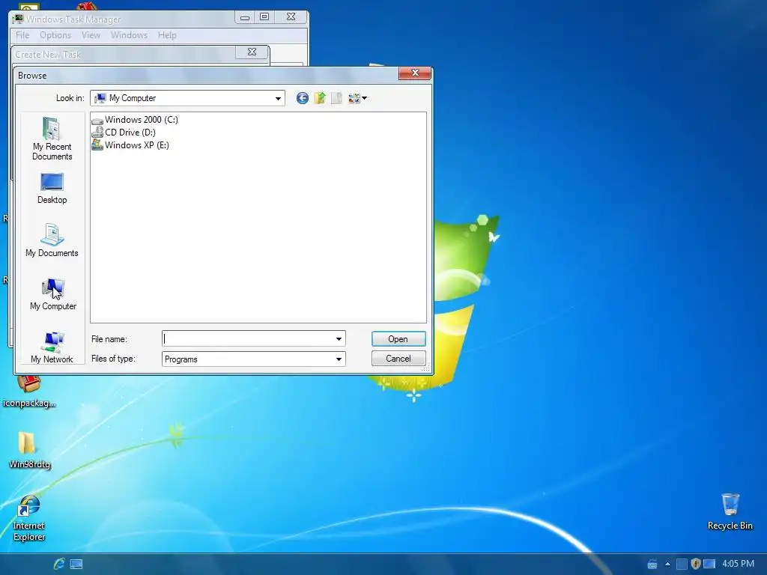The width and height of the screenshot is (767, 575).
Task: Select Desktop in the places bar
Action: tap(52, 189)
